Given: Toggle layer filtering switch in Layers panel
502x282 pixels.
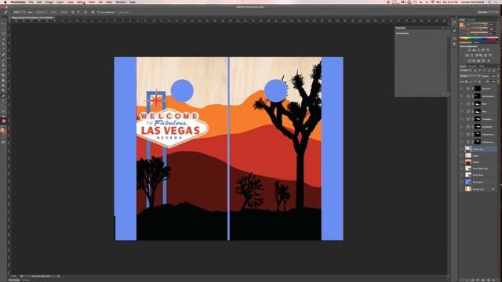Looking at the screenshot, I should (498, 70).
